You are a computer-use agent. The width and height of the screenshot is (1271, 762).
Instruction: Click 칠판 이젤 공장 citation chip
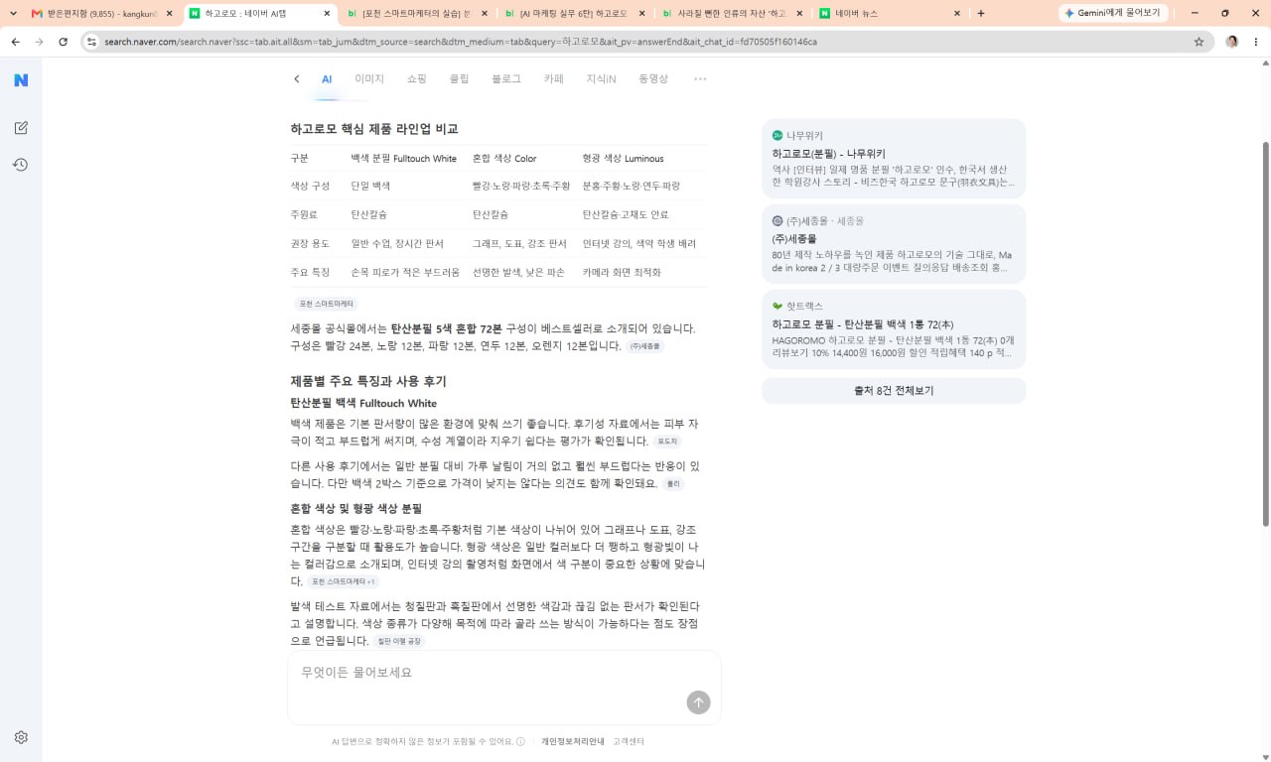point(398,641)
